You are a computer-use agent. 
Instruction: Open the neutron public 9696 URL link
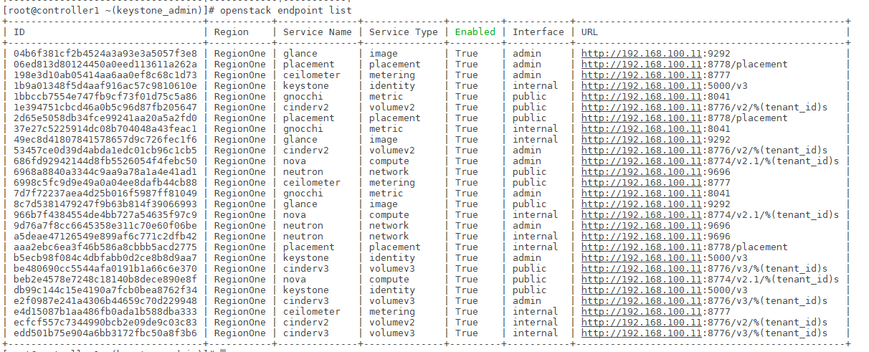[641, 172]
